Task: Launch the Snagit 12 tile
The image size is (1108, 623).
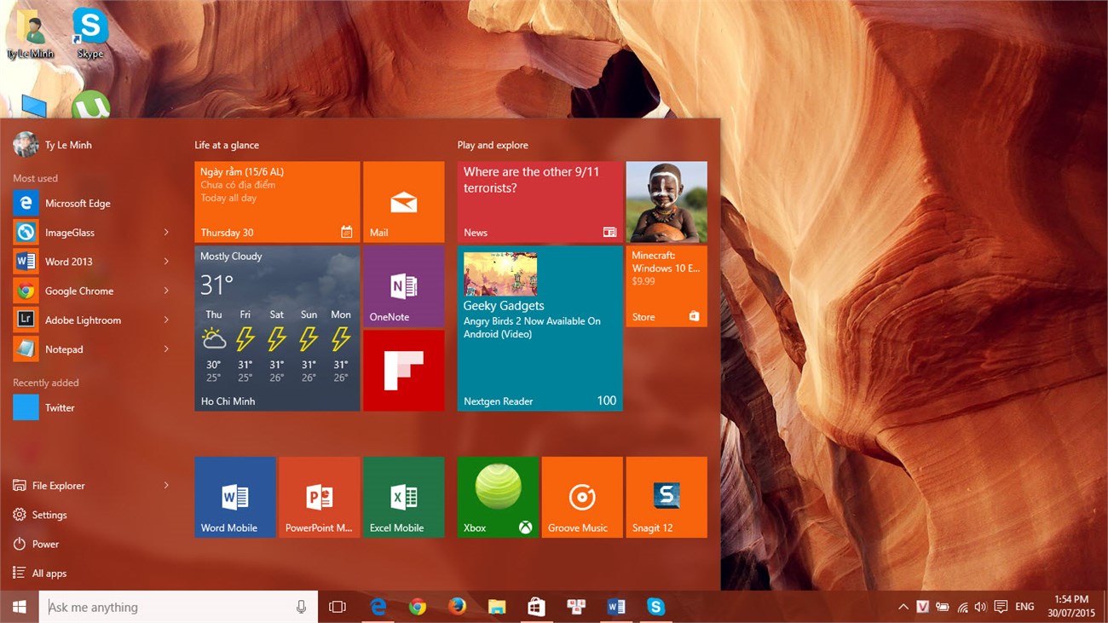Action: coord(667,497)
